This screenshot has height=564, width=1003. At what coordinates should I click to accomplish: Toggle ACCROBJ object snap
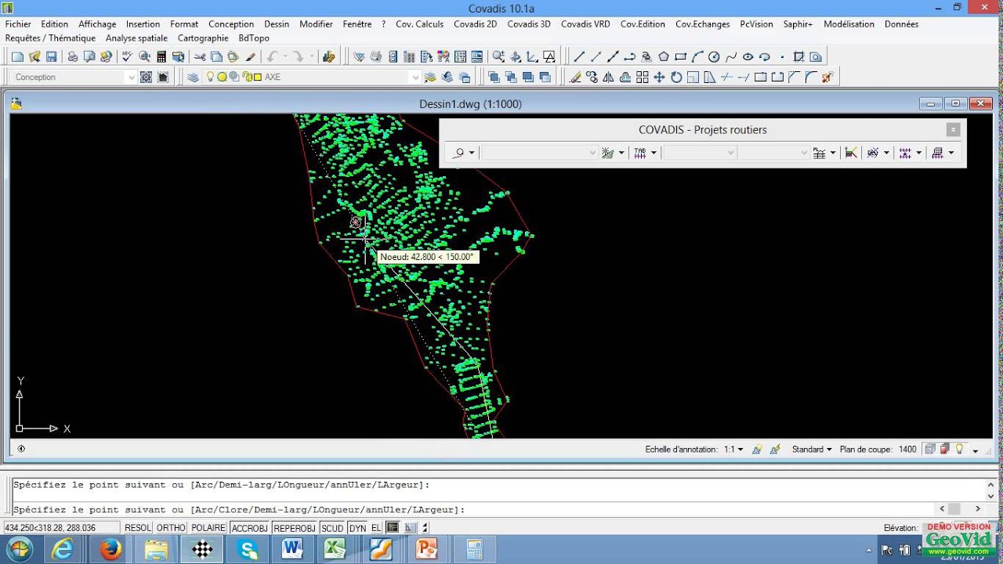(x=250, y=528)
